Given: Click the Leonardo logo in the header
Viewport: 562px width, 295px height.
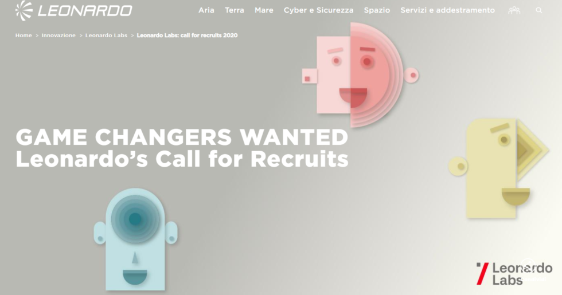Looking at the screenshot, I should [x=74, y=10].
